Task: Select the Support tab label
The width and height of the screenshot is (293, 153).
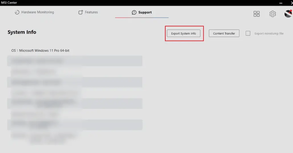Action: click(145, 13)
